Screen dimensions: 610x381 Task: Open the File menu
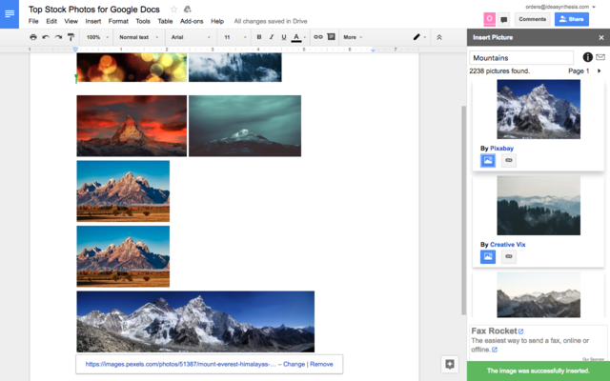pos(33,21)
